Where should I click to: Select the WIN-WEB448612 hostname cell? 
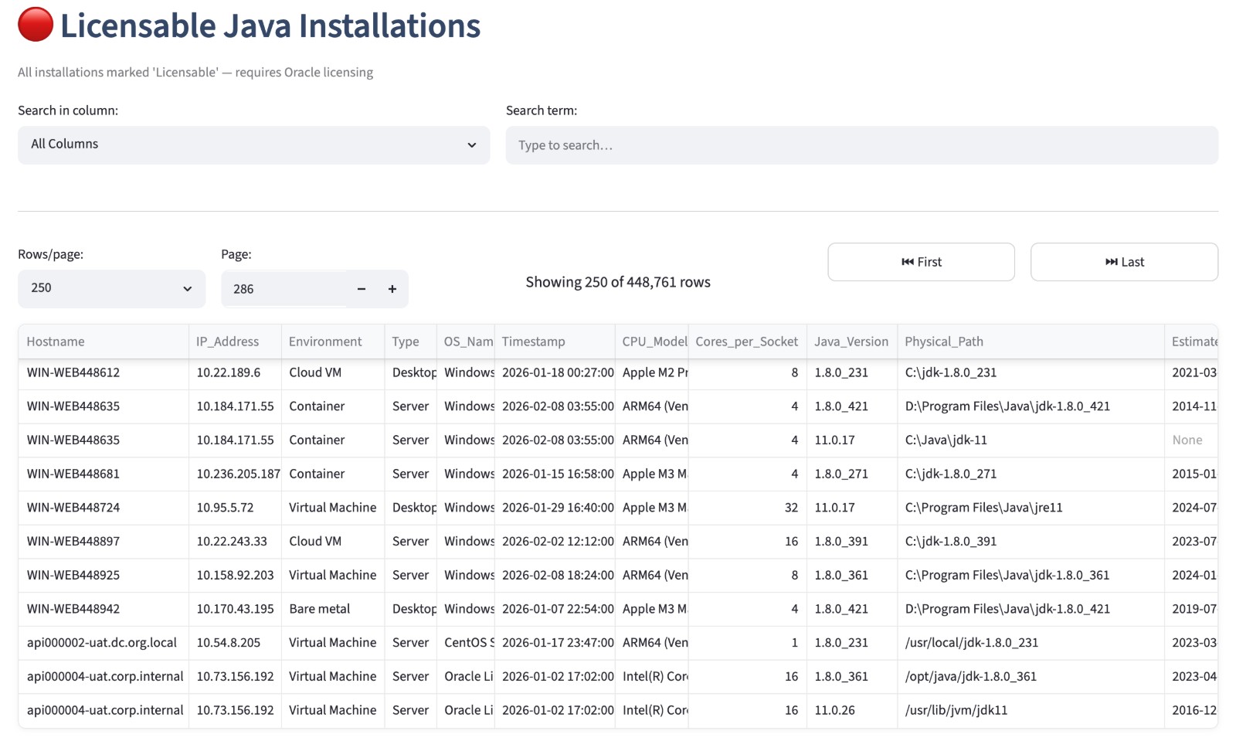click(104, 372)
